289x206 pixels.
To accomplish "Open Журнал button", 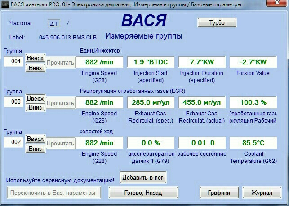I will (x=262, y=193).
